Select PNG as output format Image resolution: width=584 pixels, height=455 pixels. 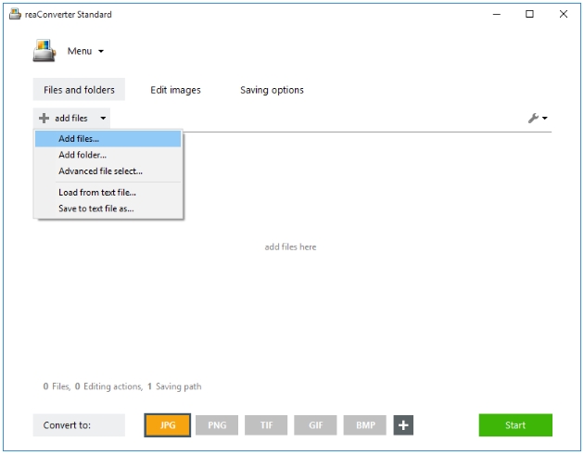(217, 424)
